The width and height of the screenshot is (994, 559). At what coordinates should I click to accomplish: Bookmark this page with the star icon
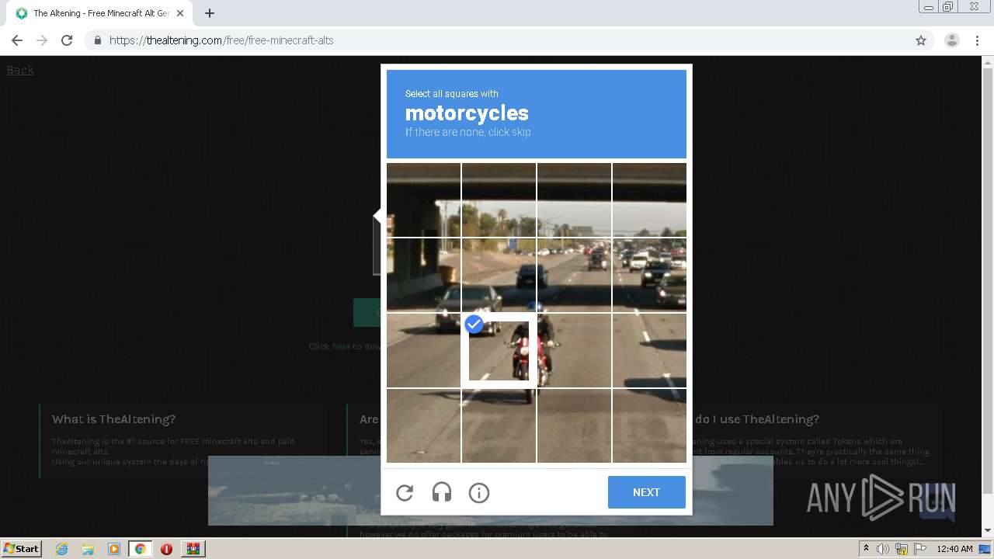pos(921,40)
